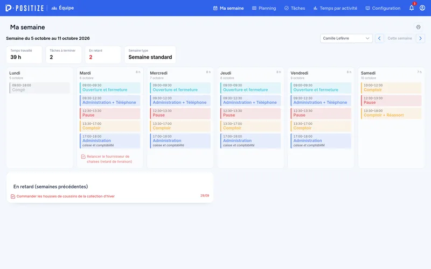
Task: Open Mardi Pause 12:30-13:30 block
Action: tap(110, 114)
